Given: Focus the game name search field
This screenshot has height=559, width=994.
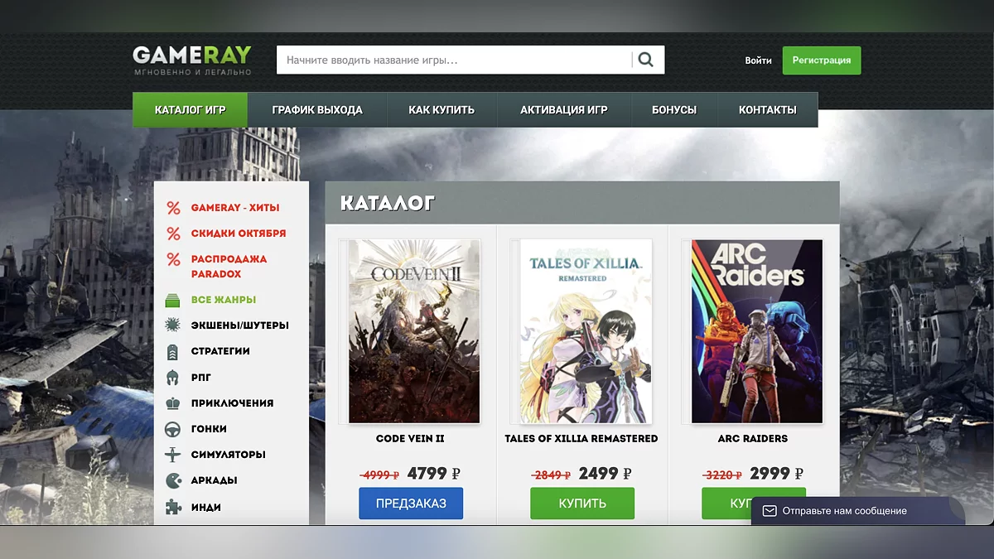Looking at the screenshot, I should [454, 60].
